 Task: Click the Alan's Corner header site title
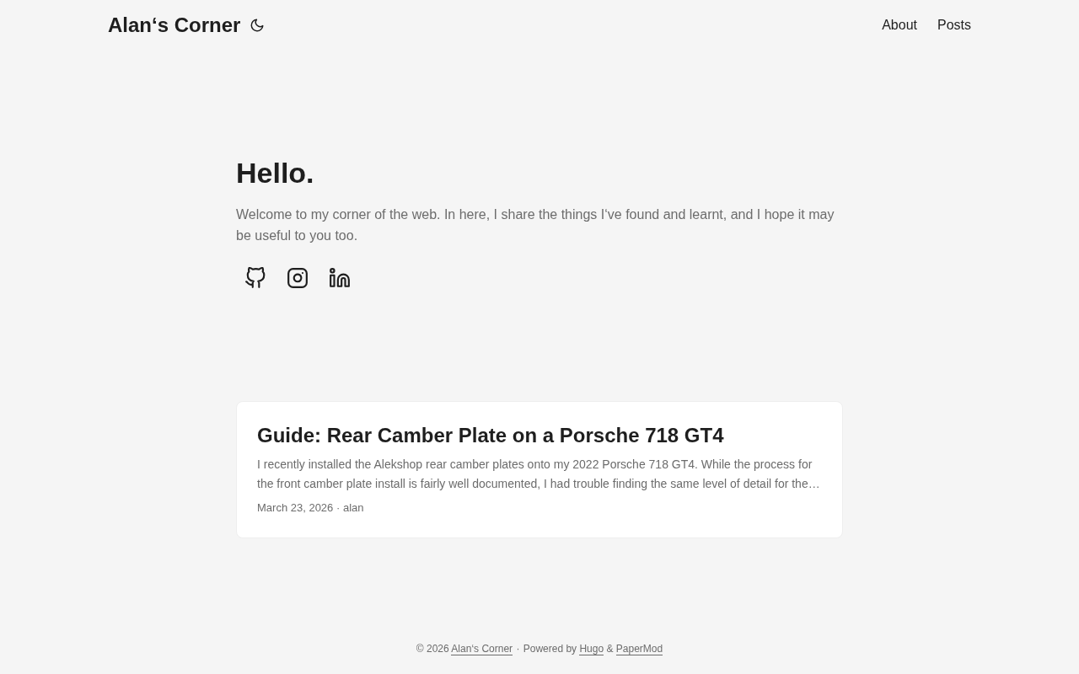(174, 25)
